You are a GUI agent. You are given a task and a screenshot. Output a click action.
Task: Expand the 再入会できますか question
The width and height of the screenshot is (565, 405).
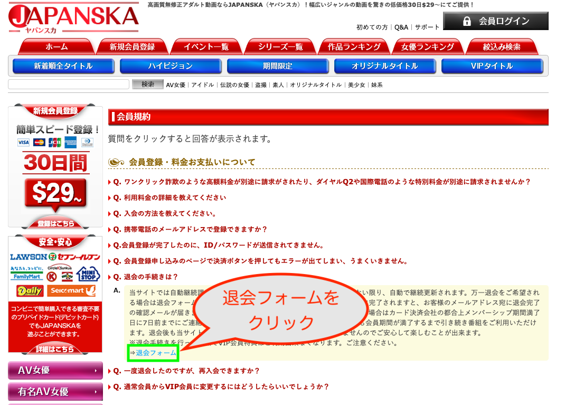point(186,371)
